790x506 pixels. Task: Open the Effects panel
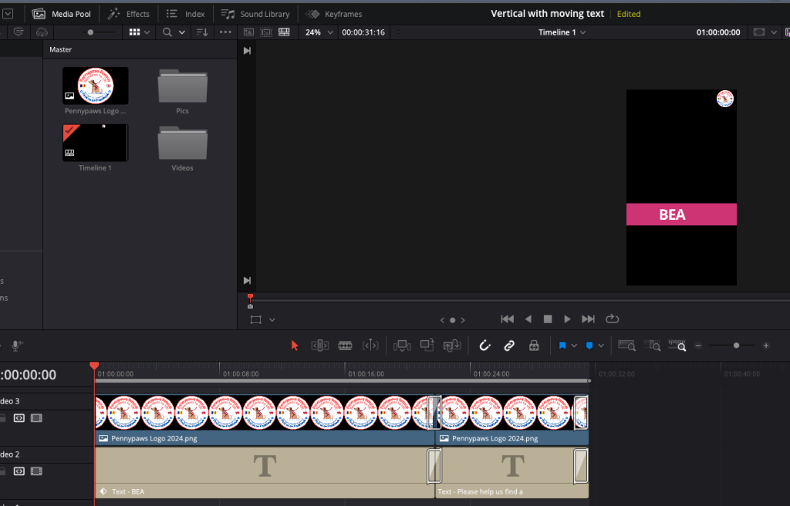tap(129, 14)
